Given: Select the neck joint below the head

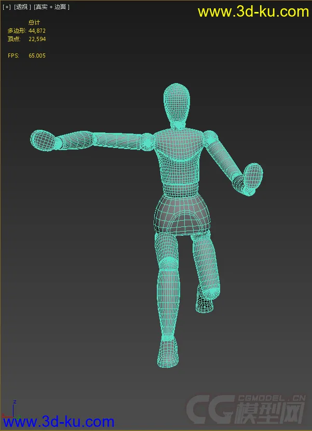Looking at the screenshot, I should pyautogui.click(x=178, y=126).
